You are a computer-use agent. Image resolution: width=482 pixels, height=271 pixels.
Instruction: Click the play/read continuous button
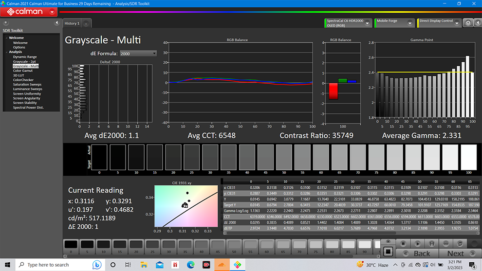(417, 244)
